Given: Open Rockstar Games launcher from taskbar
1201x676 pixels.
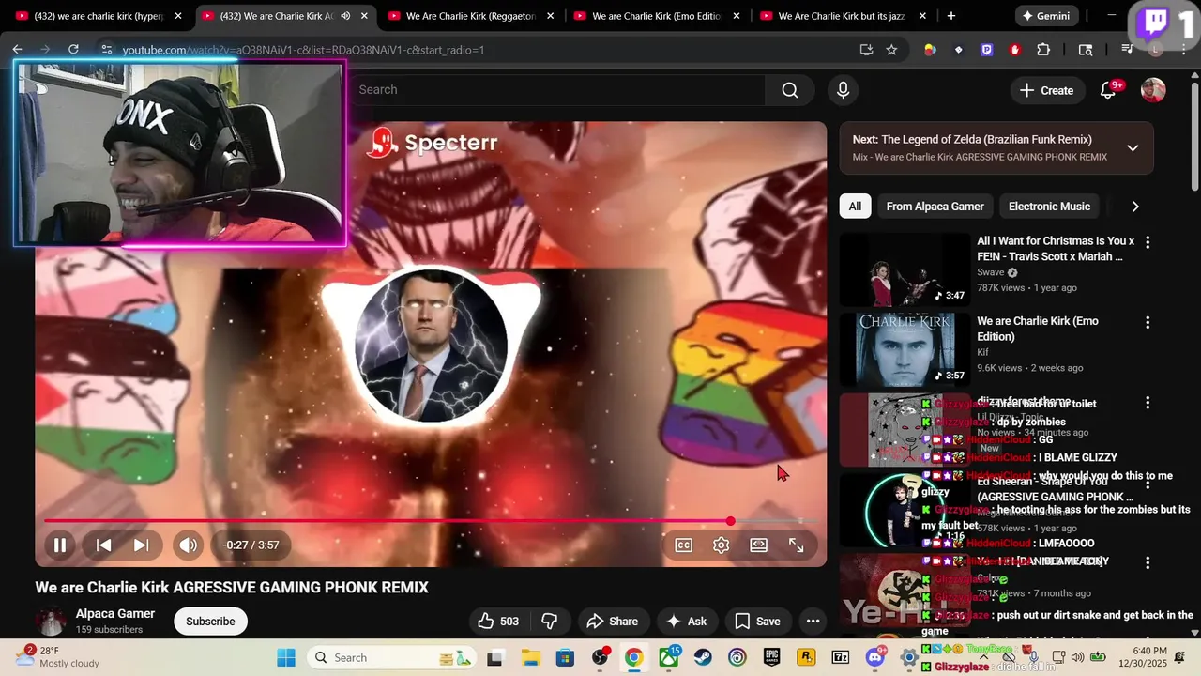Looking at the screenshot, I should point(805,657).
